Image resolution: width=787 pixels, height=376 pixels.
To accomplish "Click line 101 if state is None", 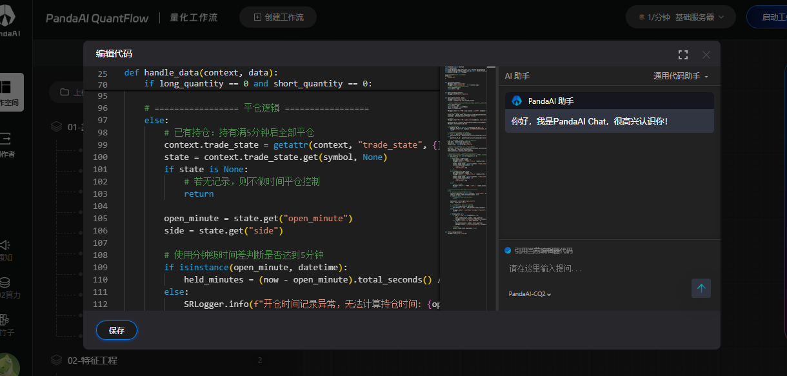I will click(206, 169).
